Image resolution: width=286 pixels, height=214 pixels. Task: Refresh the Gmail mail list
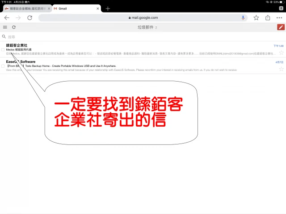(x=14, y=27)
